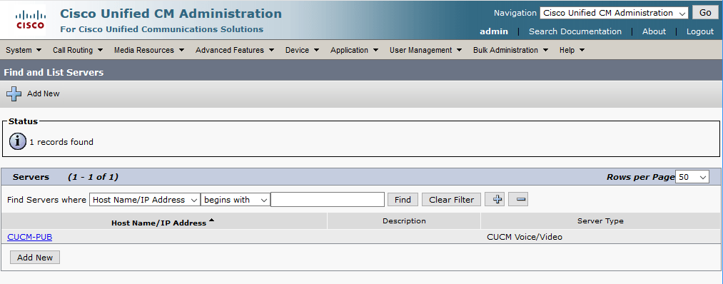Open the Navigation dropdown
Viewport: 723px width, 284px height.
point(615,13)
